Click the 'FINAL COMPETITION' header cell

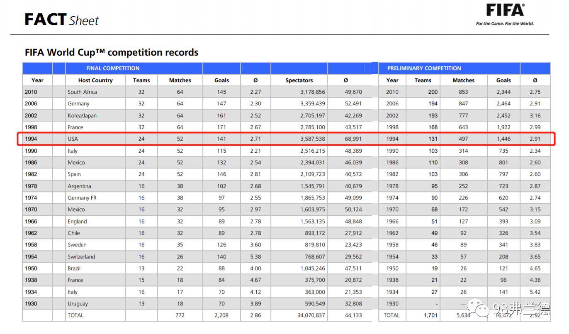[113, 68]
